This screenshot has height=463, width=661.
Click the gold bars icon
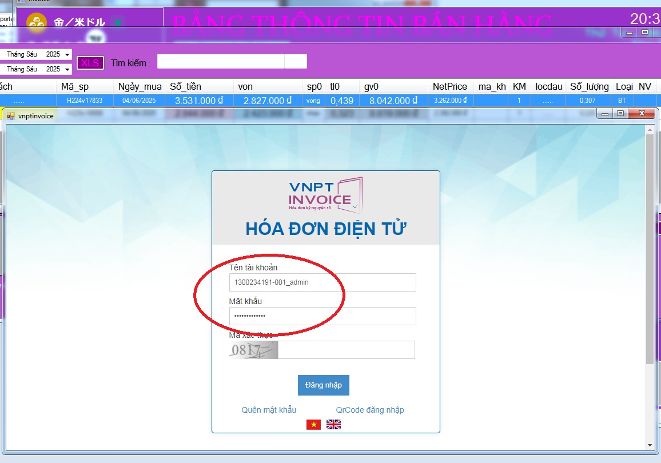[37, 23]
